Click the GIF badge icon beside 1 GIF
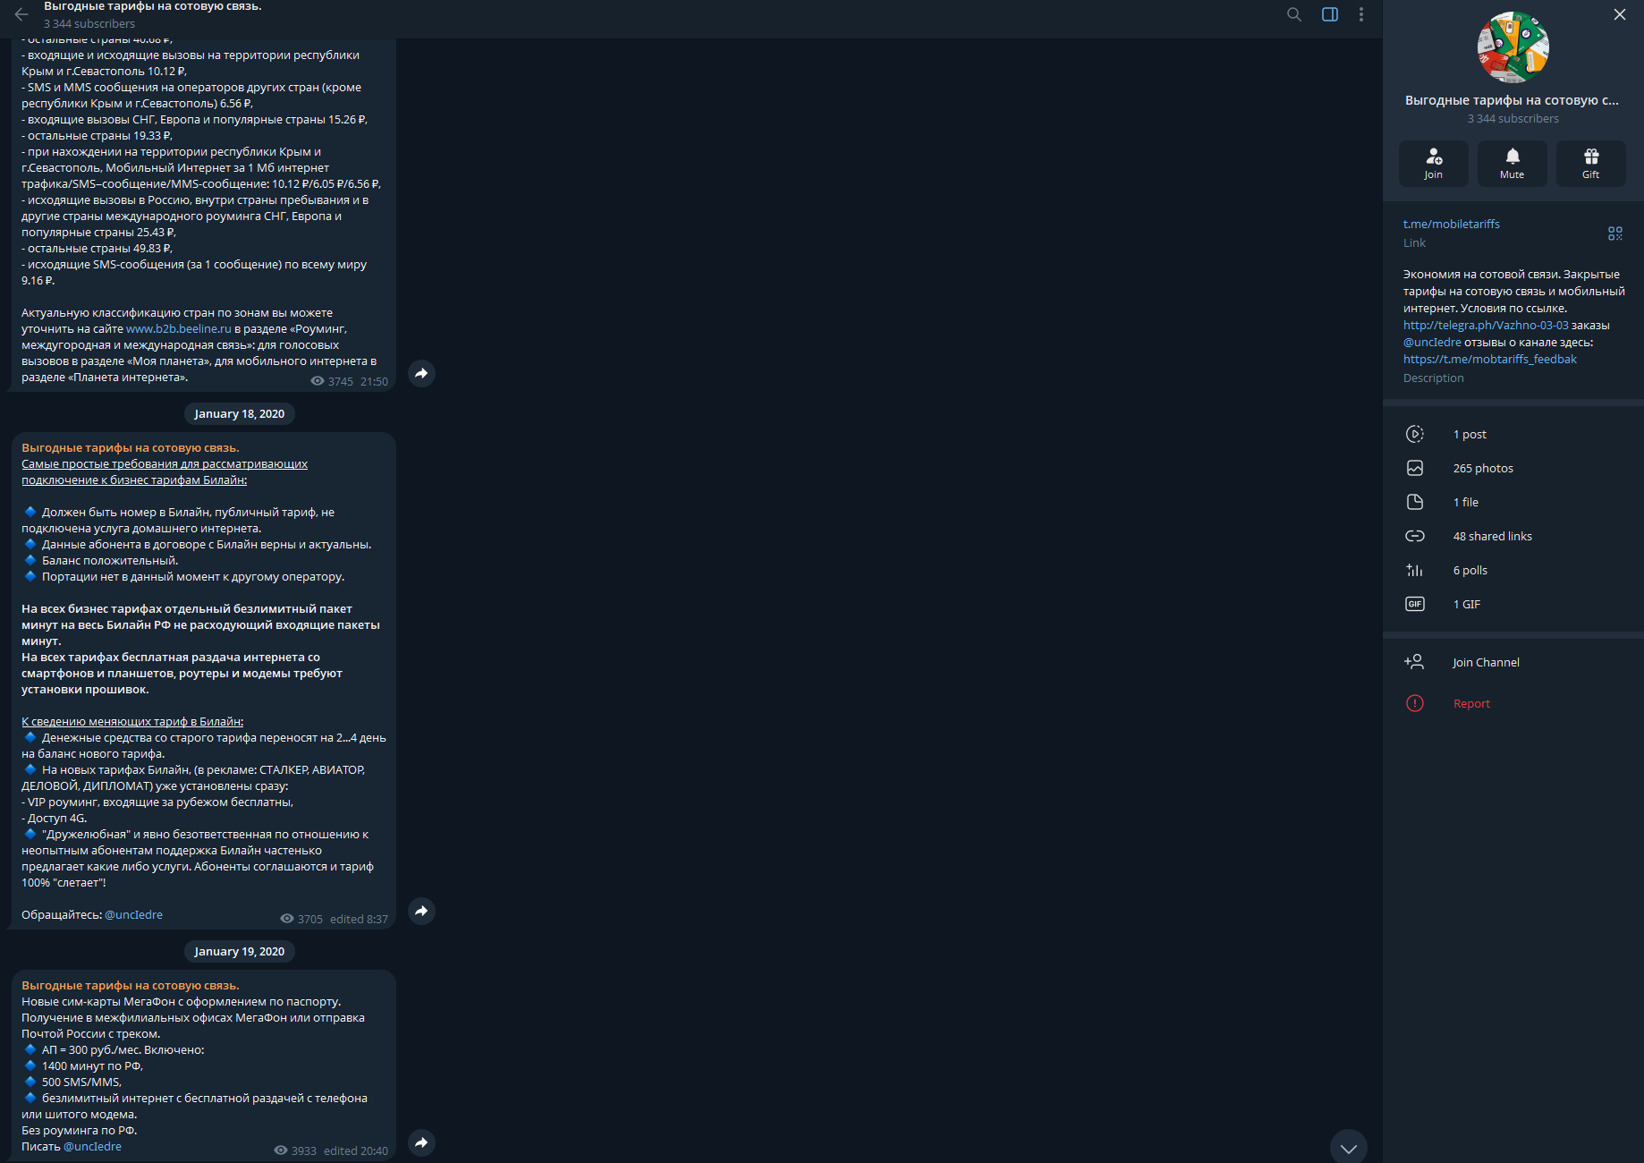Screen dimensions: 1644x1163 tap(1415, 604)
